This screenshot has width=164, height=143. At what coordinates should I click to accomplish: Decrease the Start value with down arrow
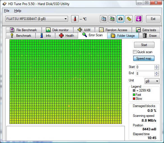coord(156,68)
